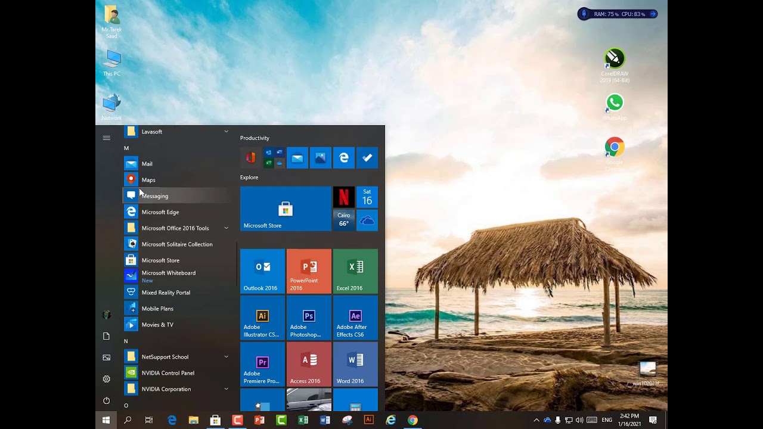Open Mail from the app list
The image size is (763, 429).
tap(176, 164)
